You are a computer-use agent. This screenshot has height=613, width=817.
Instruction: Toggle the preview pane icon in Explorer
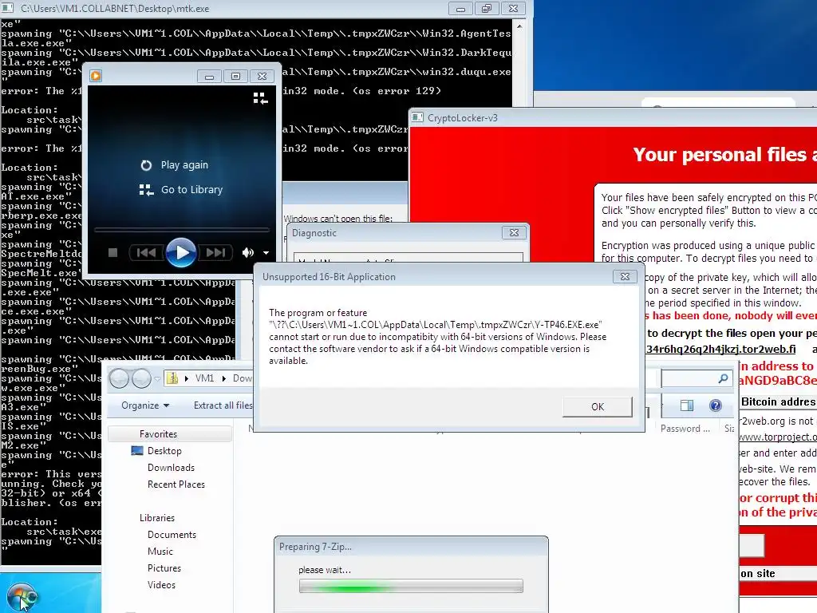click(687, 405)
